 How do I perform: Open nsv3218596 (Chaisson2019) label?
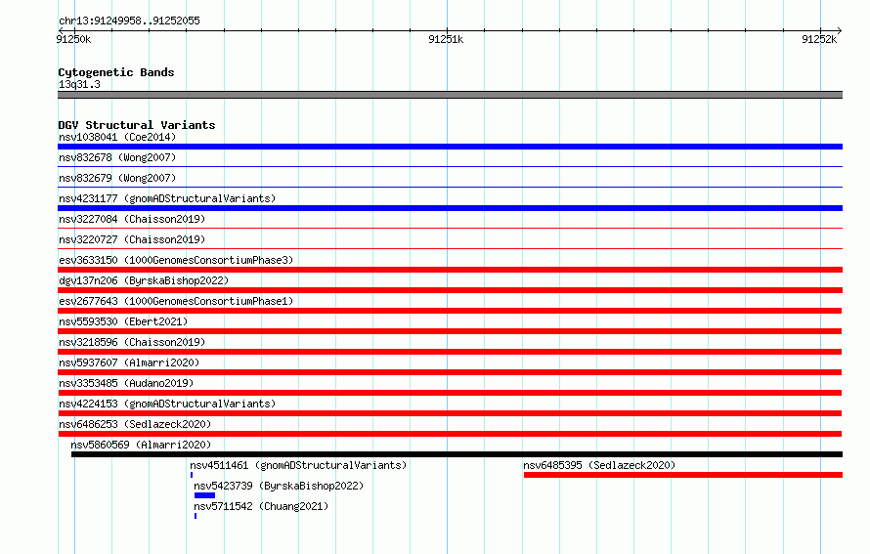[132, 342]
